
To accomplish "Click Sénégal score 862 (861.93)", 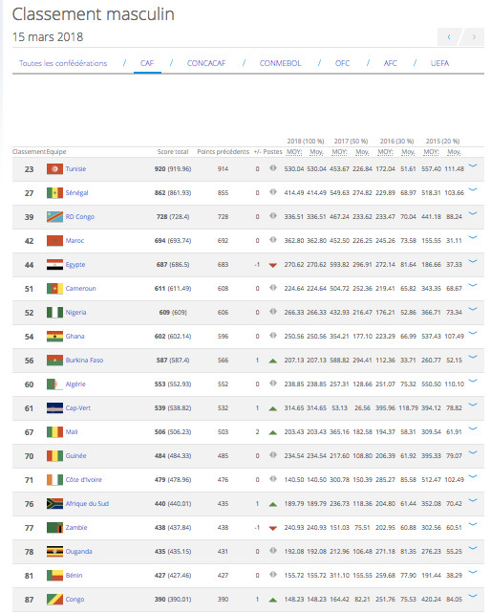I will click(x=173, y=192).
